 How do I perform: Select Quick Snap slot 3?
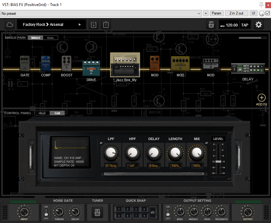[136, 209]
